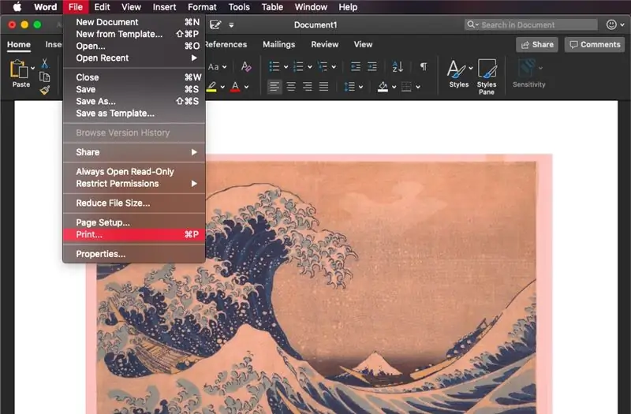Click the Copy icon in the ribbon
The image size is (631, 414).
45,76
